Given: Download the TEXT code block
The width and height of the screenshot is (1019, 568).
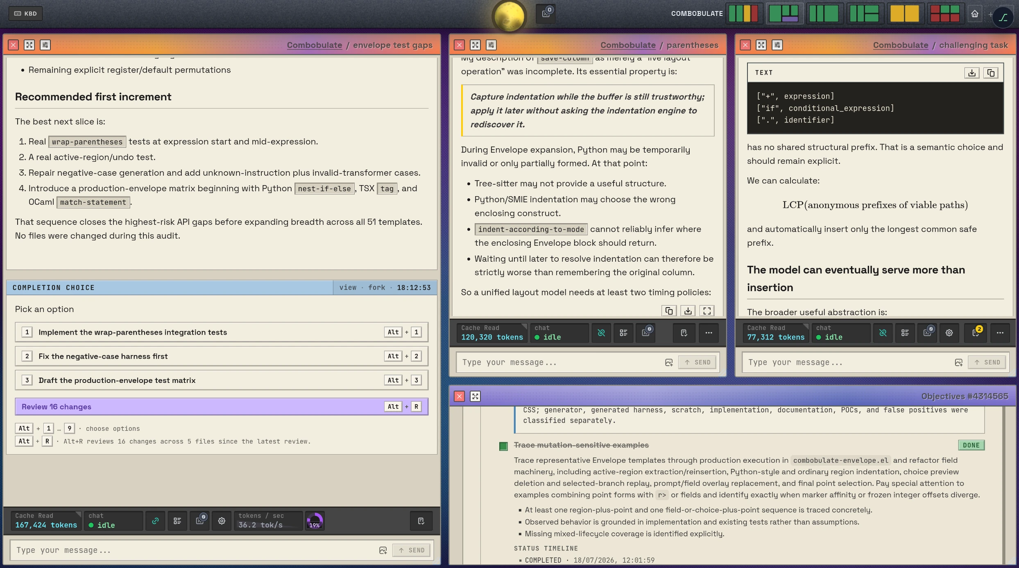Looking at the screenshot, I should point(972,73).
